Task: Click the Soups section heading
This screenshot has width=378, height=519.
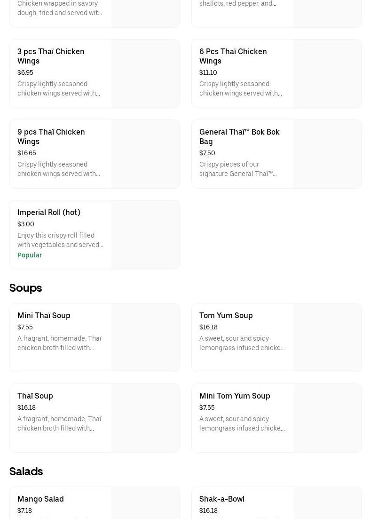Action: (x=26, y=287)
